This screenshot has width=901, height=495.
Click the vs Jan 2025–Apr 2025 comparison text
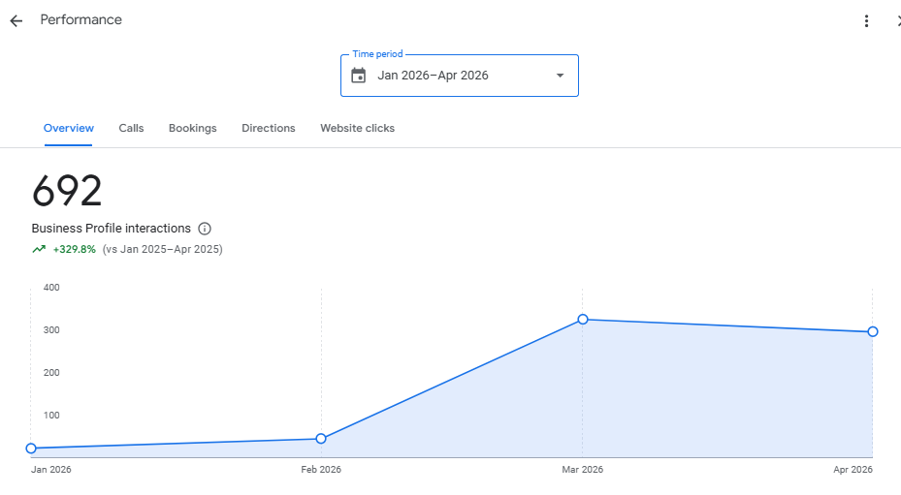coord(163,249)
